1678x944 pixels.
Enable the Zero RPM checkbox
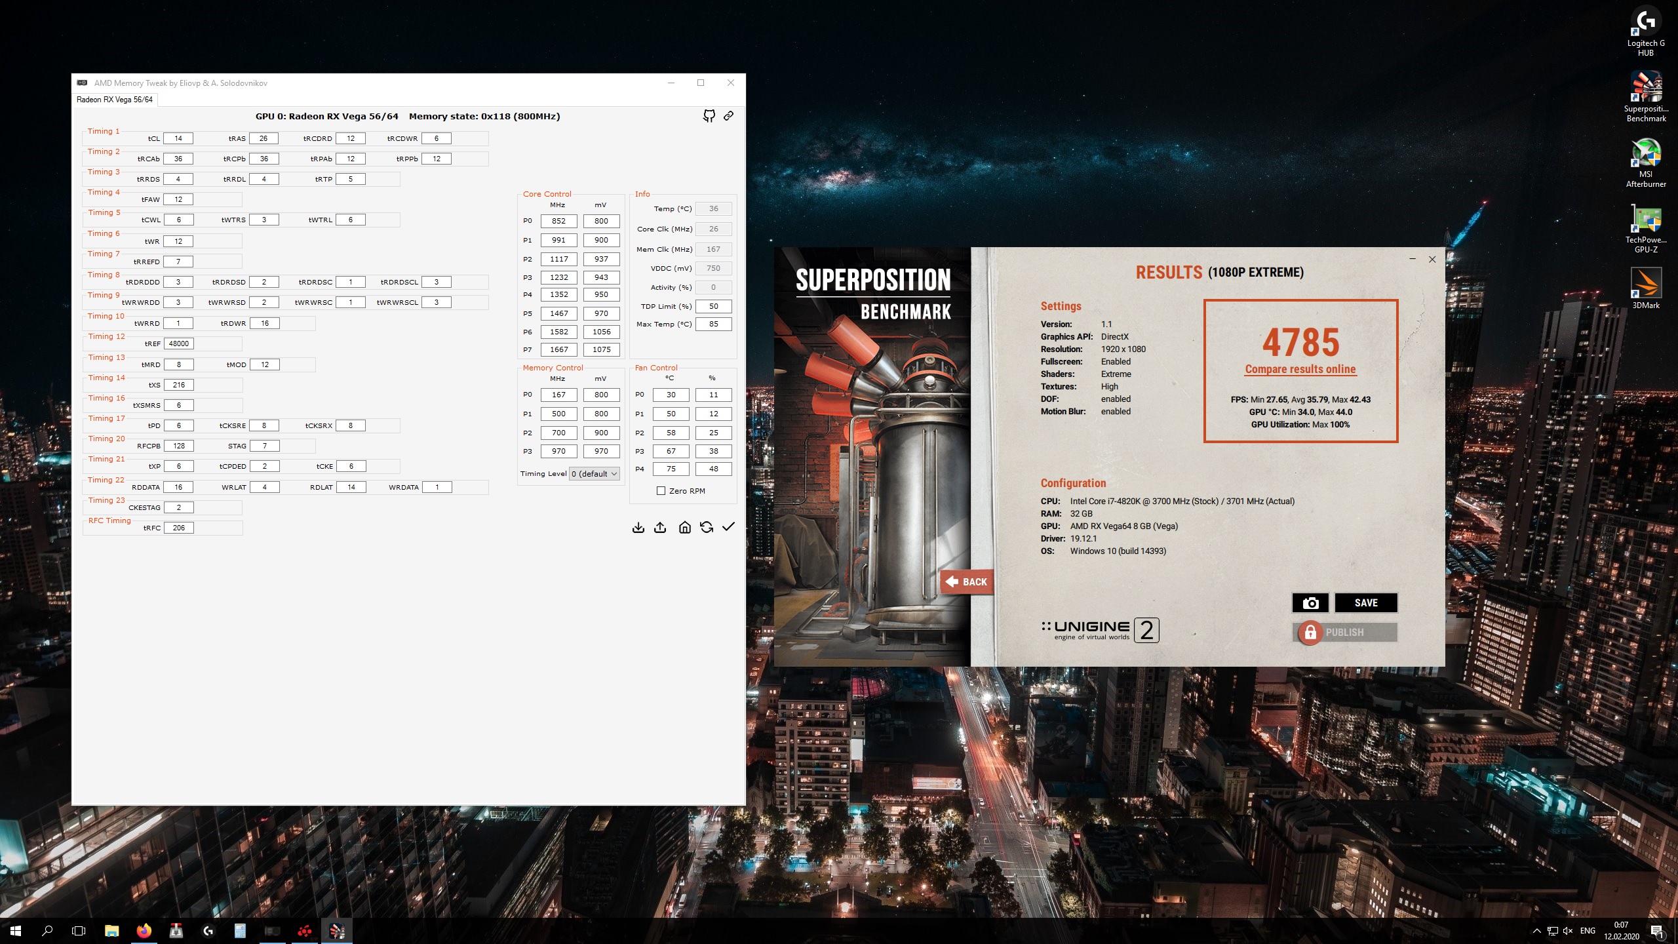click(x=661, y=491)
